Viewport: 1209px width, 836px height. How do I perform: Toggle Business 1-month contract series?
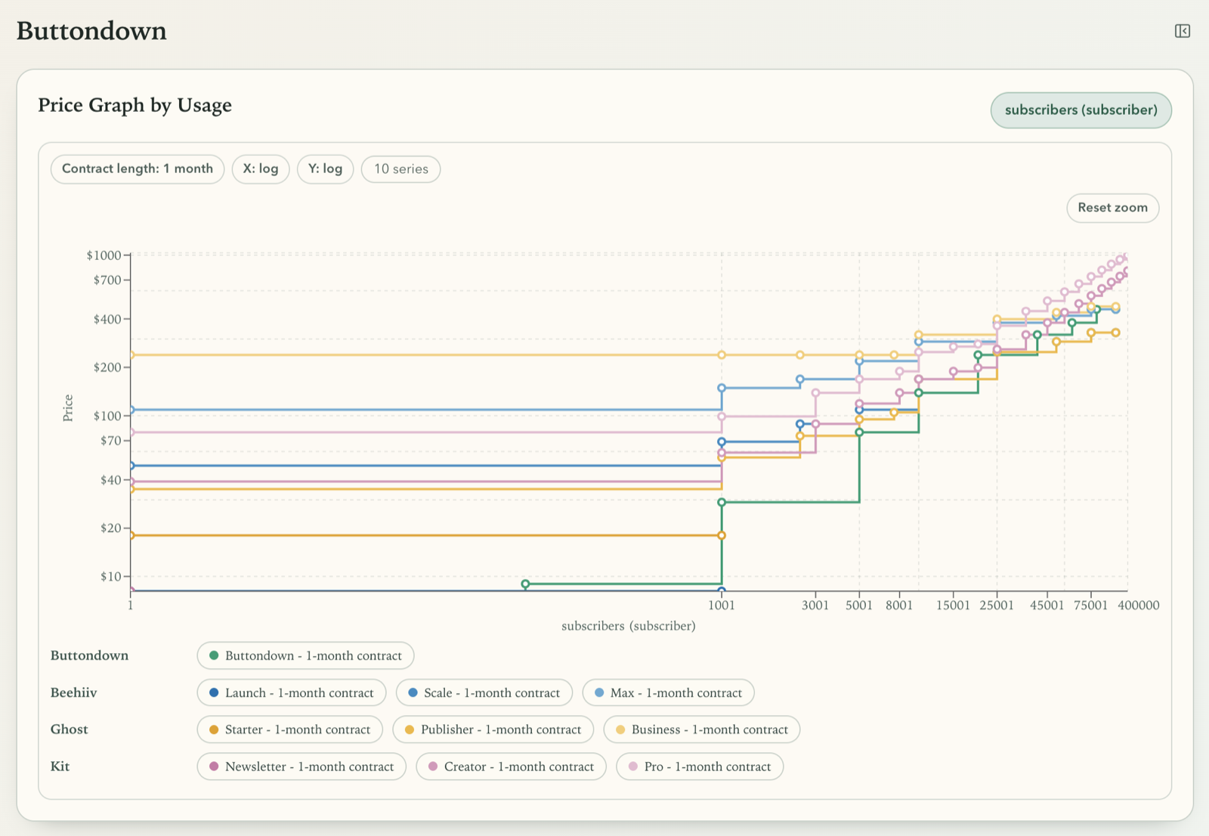[702, 729]
